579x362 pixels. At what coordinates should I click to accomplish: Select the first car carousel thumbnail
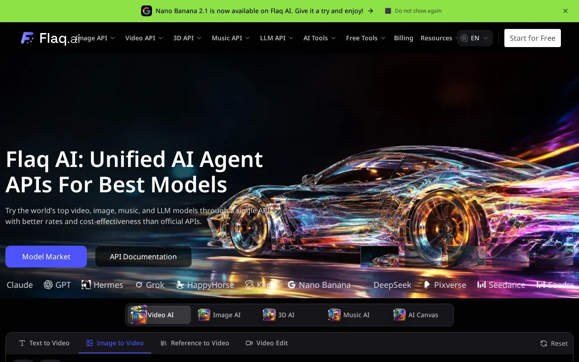click(x=380, y=257)
